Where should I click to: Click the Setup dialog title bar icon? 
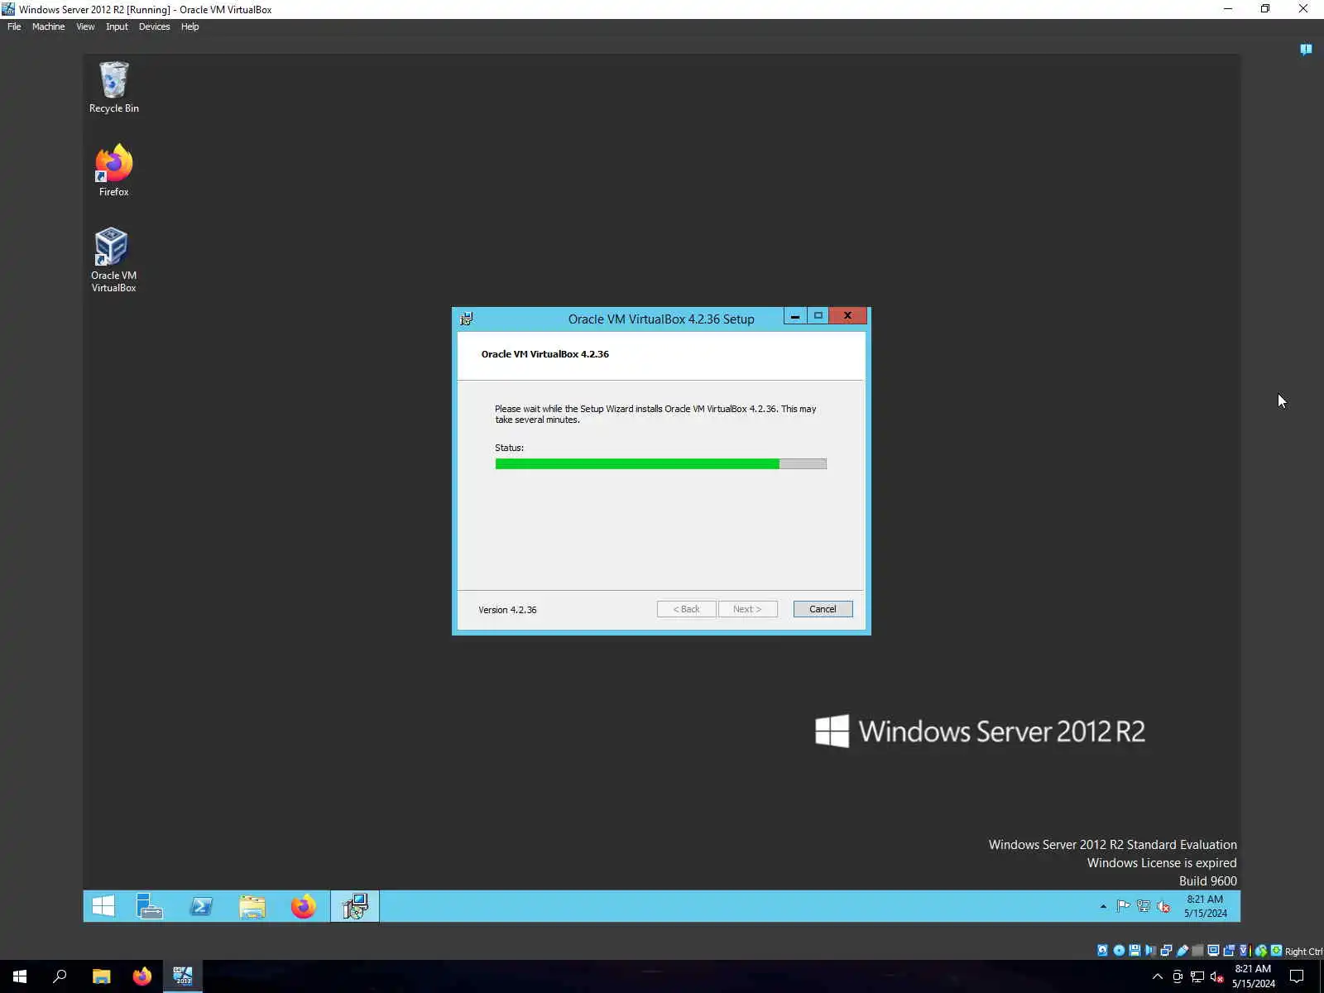467,319
